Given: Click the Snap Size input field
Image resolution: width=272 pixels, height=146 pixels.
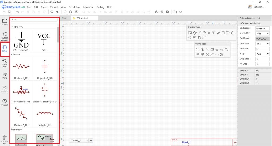Looking at the screenshot, I should (262, 59).
